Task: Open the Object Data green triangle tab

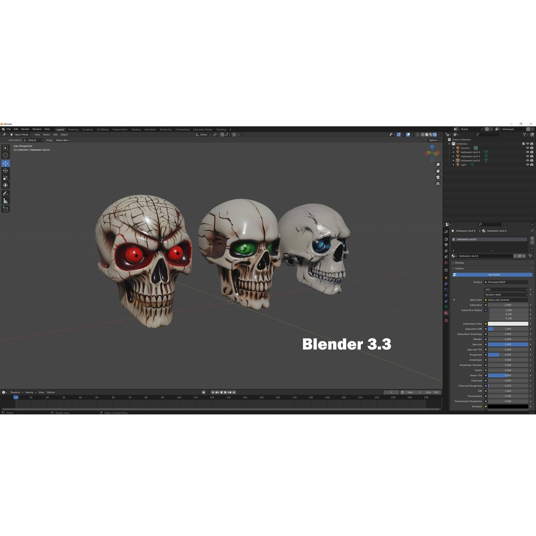Action: [446, 307]
